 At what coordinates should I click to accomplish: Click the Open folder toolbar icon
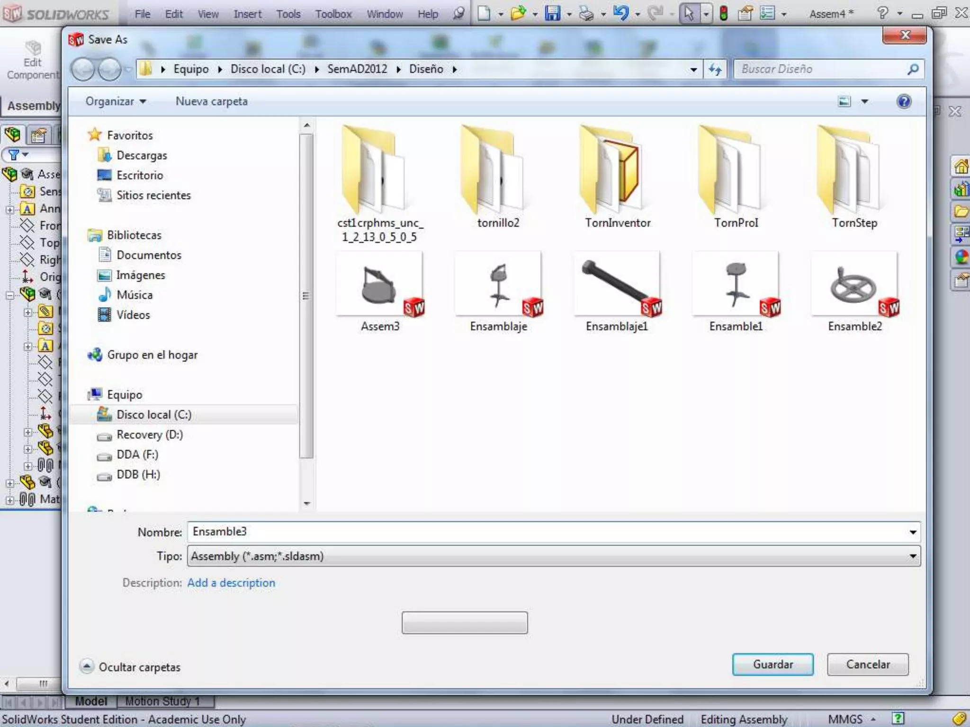tap(518, 13)
